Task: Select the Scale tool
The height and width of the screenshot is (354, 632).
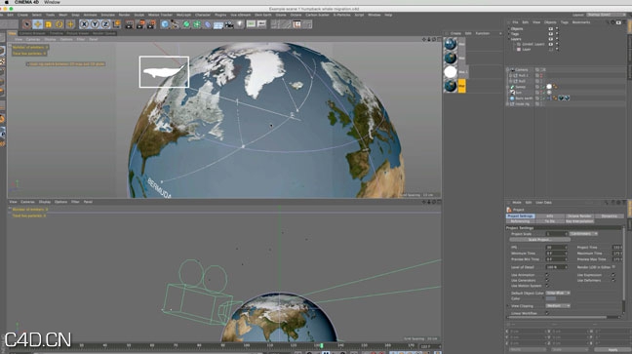Action: coord(49,24)
